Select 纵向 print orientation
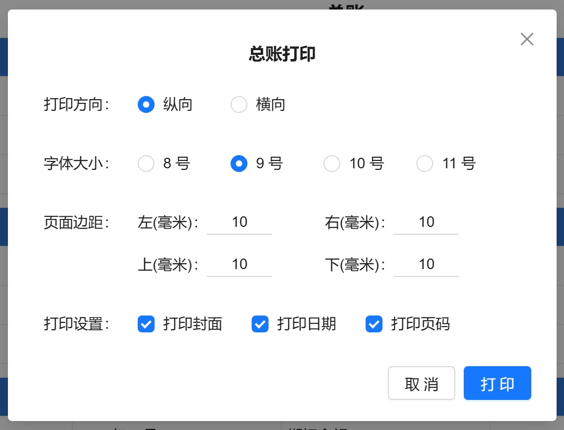The height and width of the screenshot is (430, 564). [146, 104]
